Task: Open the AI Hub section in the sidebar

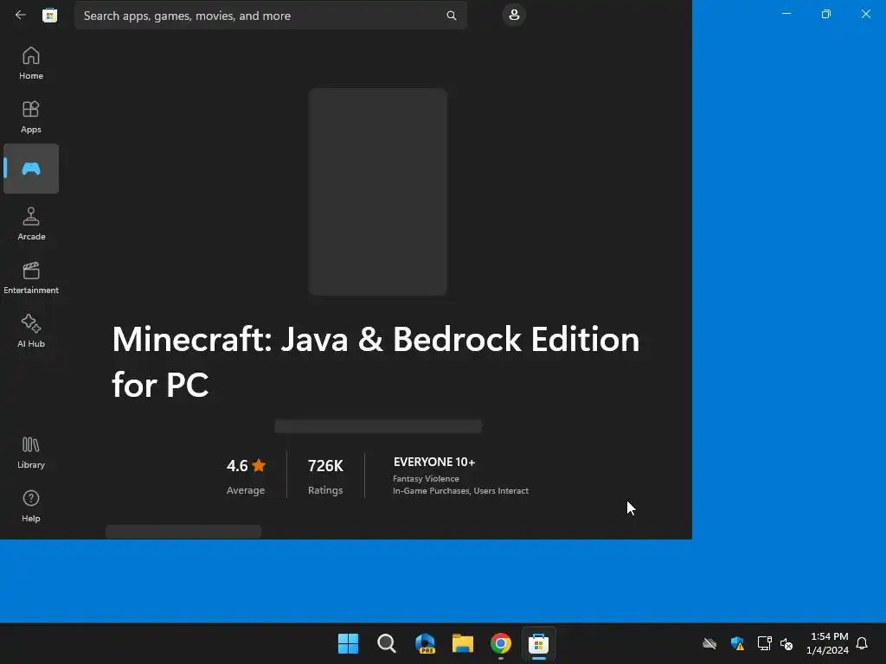Action: (x=31, y=331)
